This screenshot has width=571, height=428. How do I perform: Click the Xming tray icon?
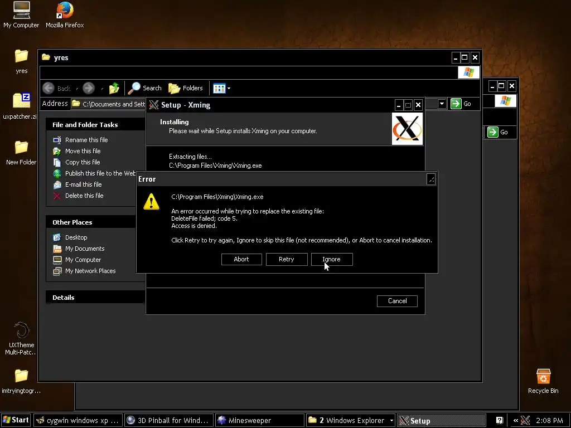pyautogui.click(x=525, y=420)
